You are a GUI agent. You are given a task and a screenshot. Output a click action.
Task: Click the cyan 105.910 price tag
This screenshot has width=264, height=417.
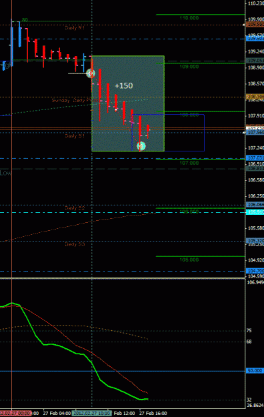[x=255, y=212]
